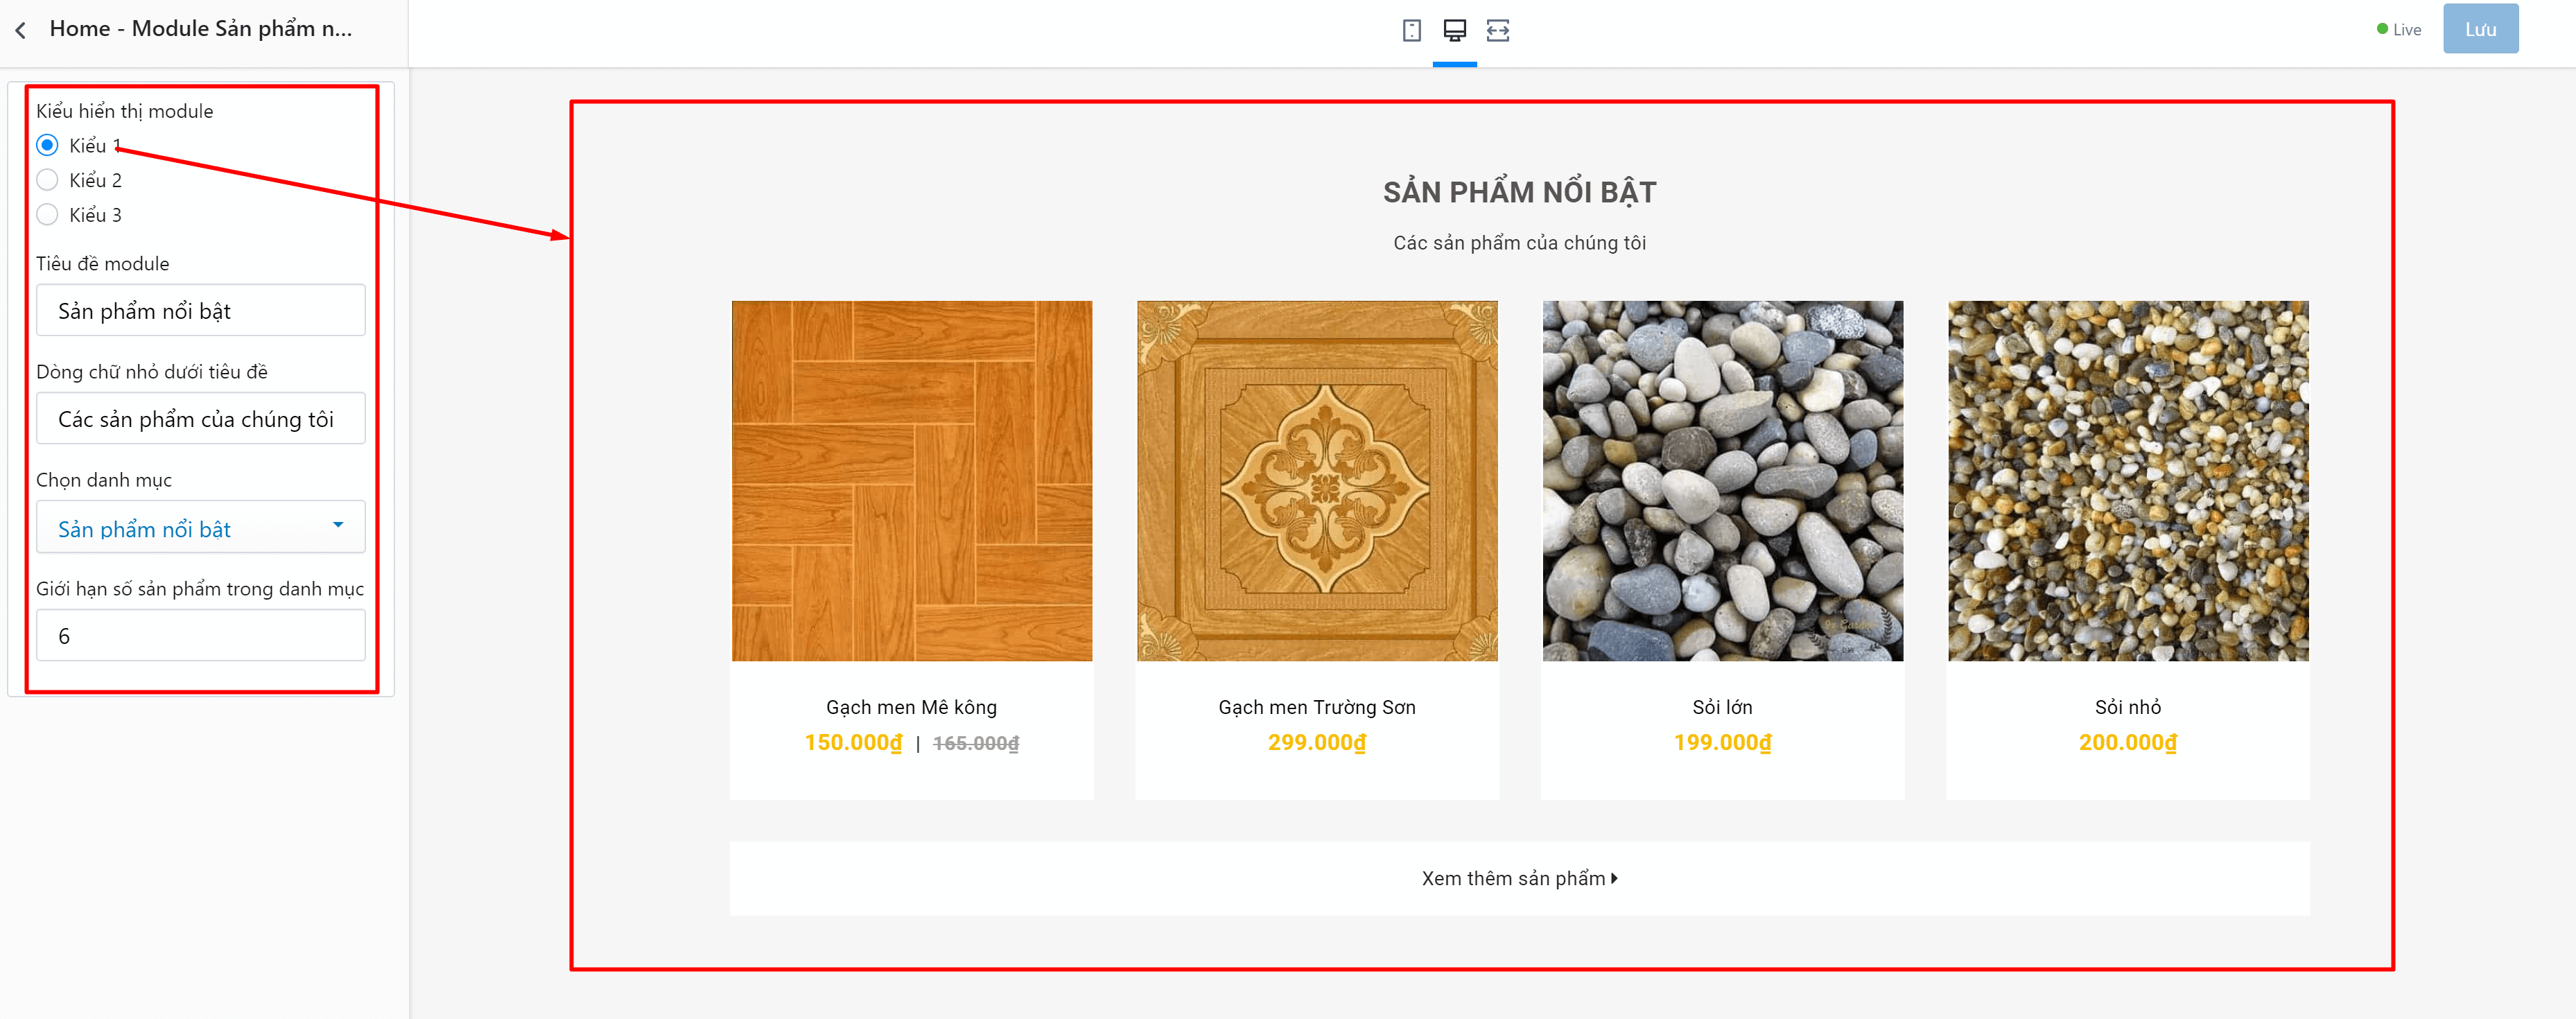This screenshot has width=2576, height=1019.
Task: View the Sỏi nhỏ product image
Action: 2128,481
